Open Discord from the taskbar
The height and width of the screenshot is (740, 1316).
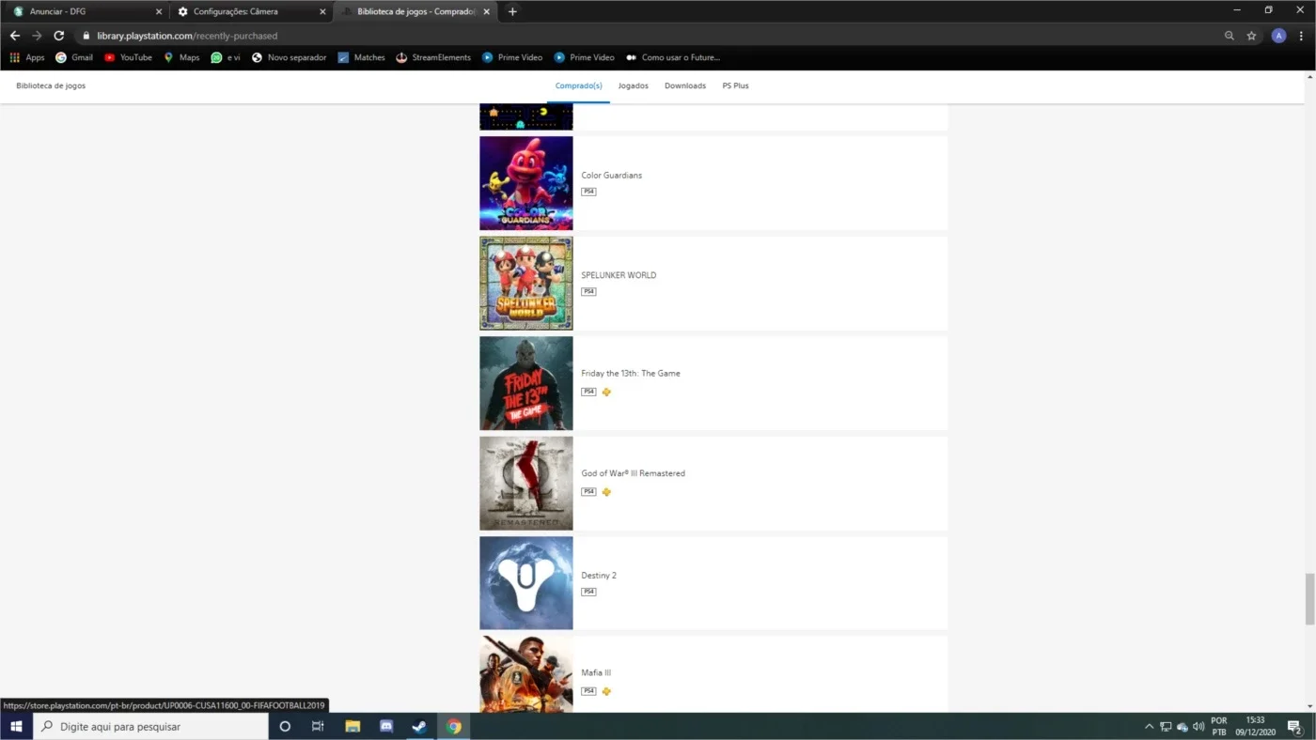pos(386,726)
